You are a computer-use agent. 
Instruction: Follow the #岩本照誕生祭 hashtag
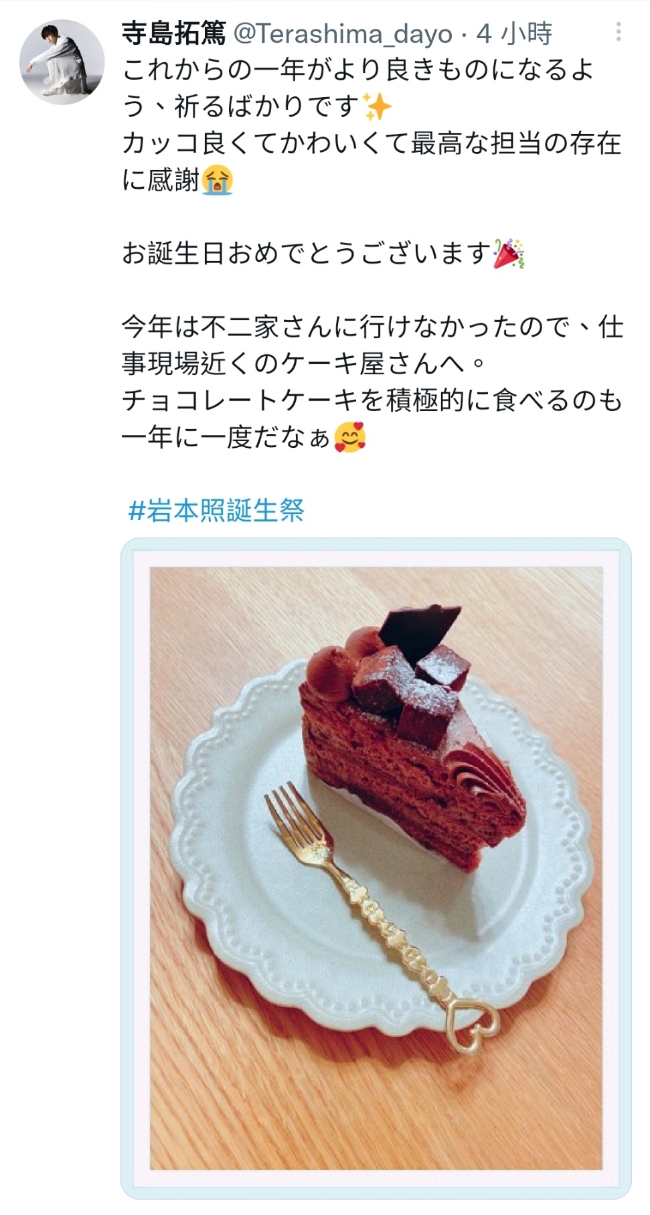click(x=216, y=511)
